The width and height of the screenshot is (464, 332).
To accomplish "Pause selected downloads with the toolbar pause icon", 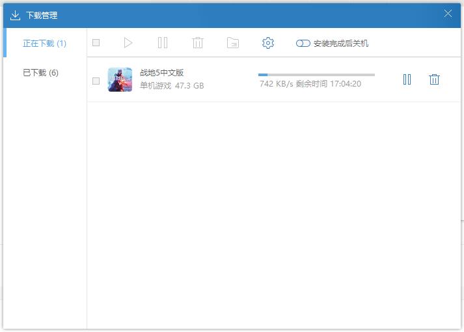I will 163,43.
